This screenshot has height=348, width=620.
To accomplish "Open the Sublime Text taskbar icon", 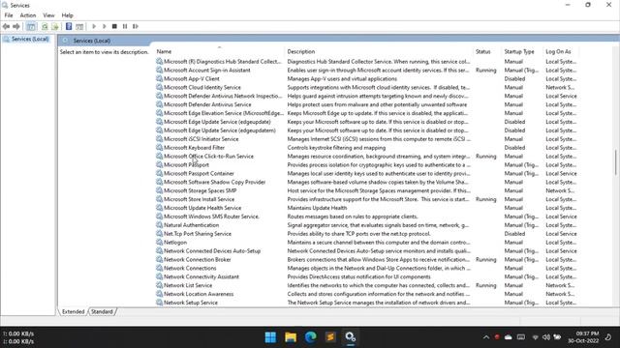I will click(x=330, y=337).
